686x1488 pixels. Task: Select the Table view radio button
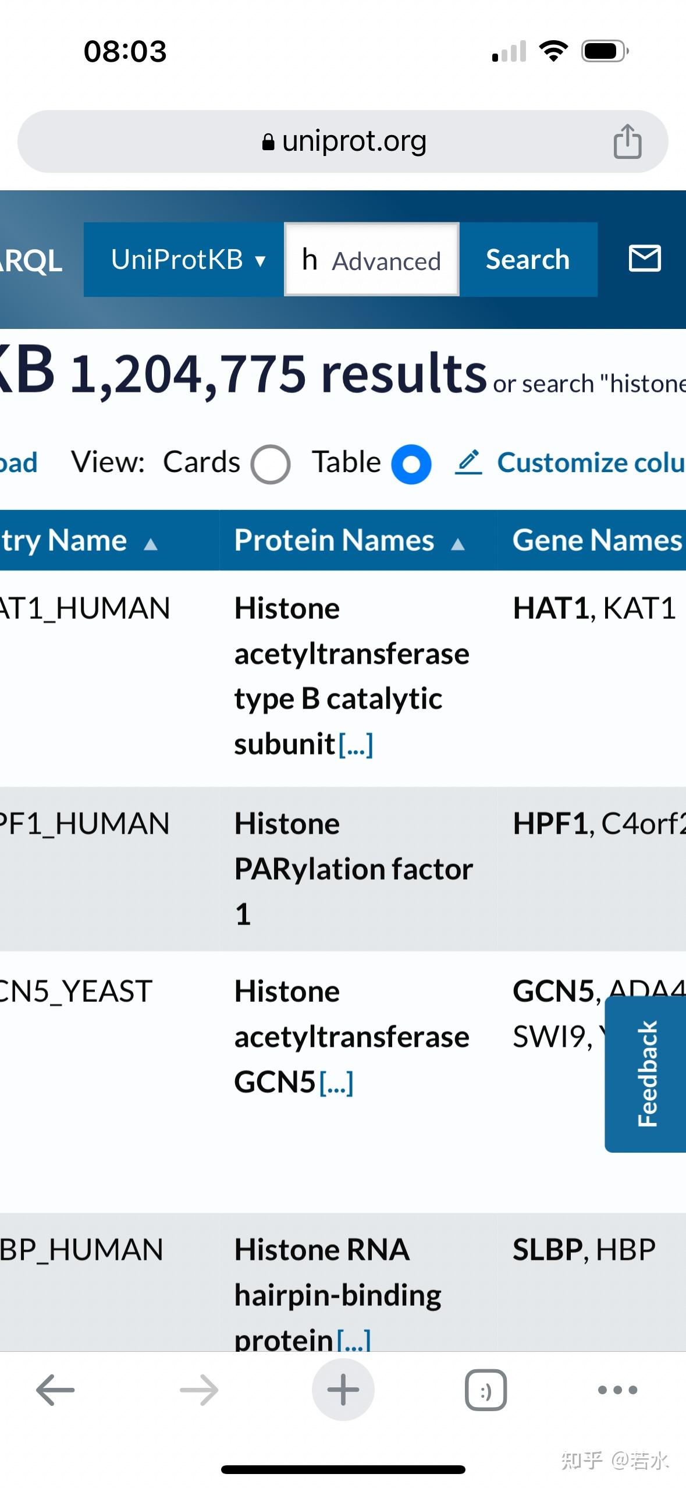click(411, 464)
